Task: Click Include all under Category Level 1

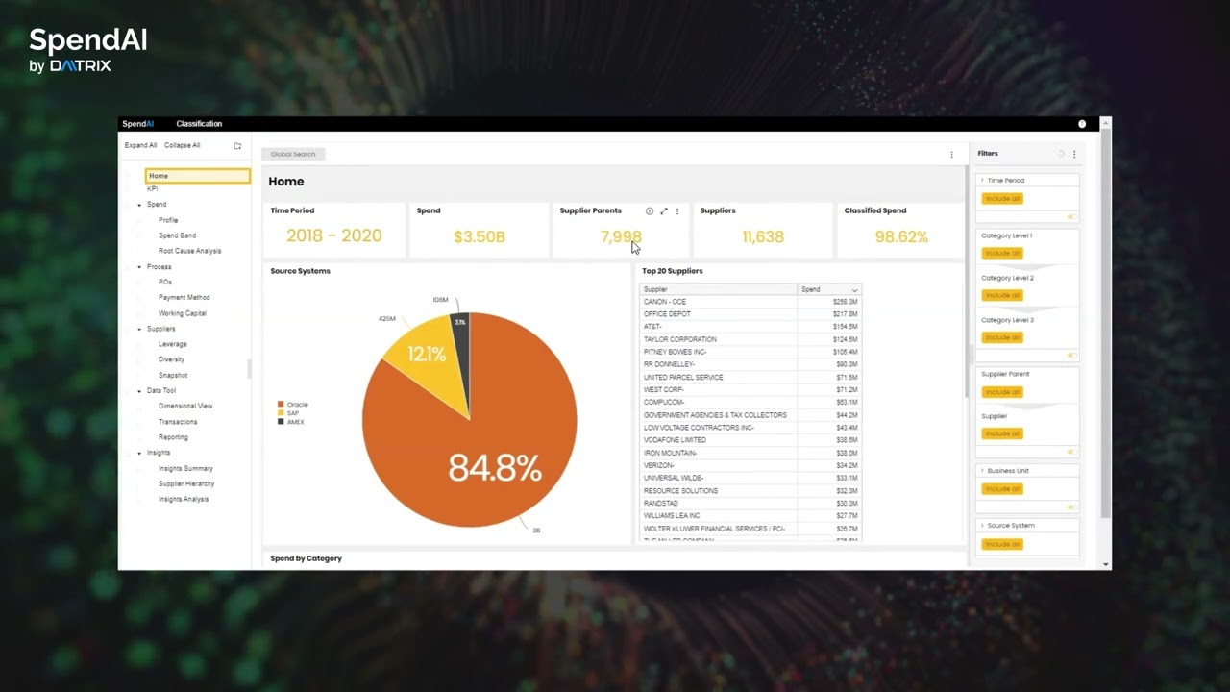Action: 1002,254
